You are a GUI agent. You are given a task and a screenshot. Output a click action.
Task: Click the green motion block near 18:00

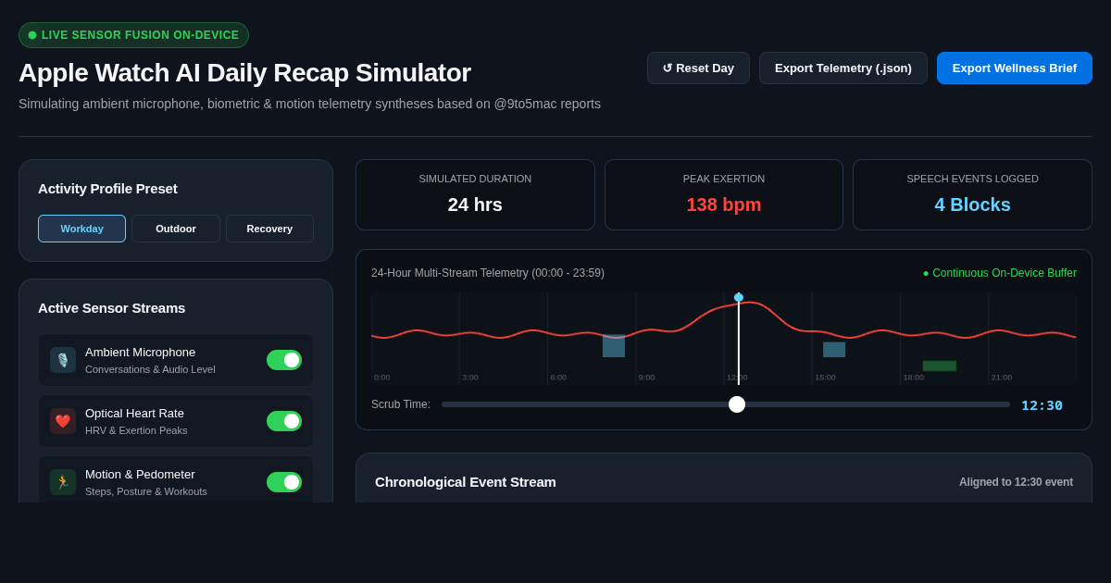tap(940, 366)
